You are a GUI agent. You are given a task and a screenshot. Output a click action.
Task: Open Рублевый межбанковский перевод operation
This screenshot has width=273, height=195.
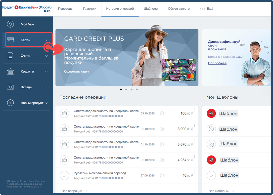[127, 175]
